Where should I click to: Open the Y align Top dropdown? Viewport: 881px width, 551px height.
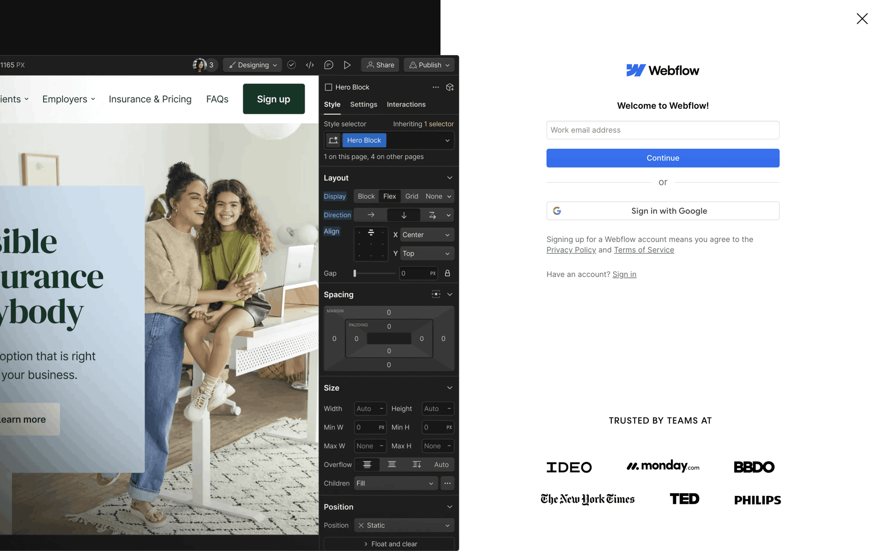tap(427, 253)
